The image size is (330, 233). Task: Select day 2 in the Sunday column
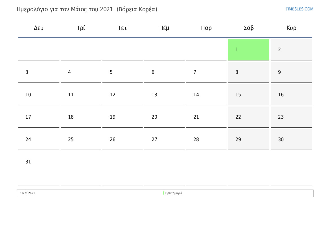pos(291,50)
